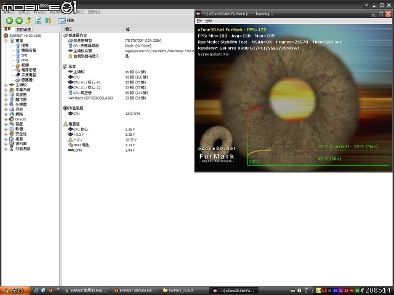Image resolution: width=394 pixels, height=295 pixels.
Task: Click the Windows Start button
Action: [15, 291]
